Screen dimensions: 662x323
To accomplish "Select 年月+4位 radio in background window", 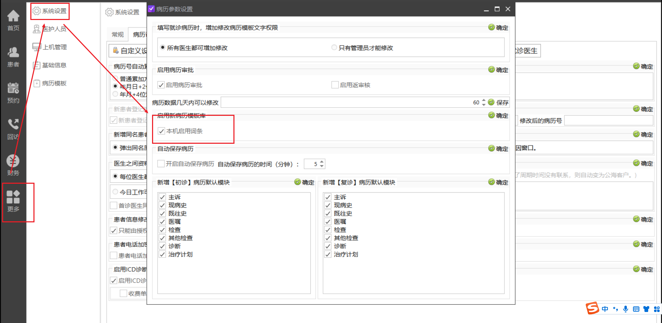I will coord(116,94).
